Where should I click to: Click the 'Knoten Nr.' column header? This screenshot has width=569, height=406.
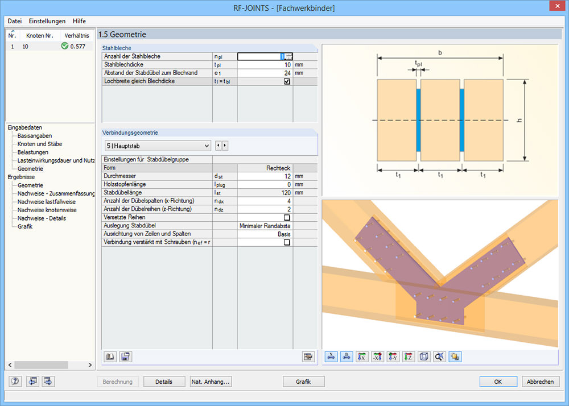(40, 35)
